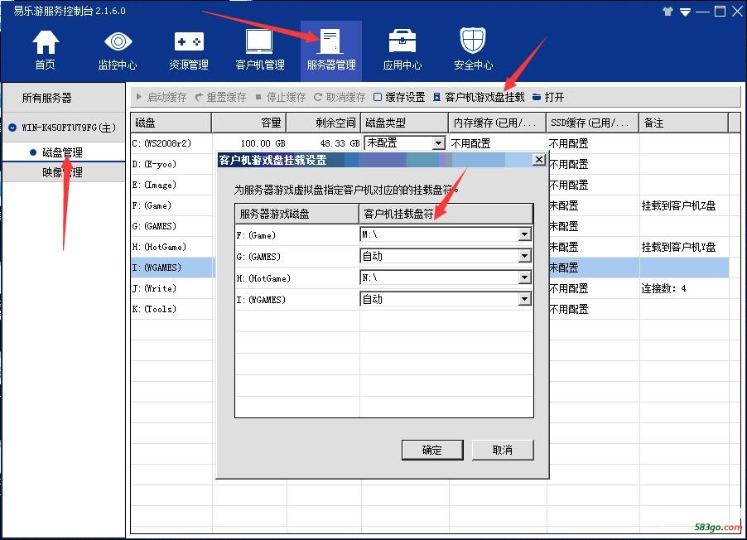Open mount letter dropdown for H: (HotGame)

click(524, 277)
